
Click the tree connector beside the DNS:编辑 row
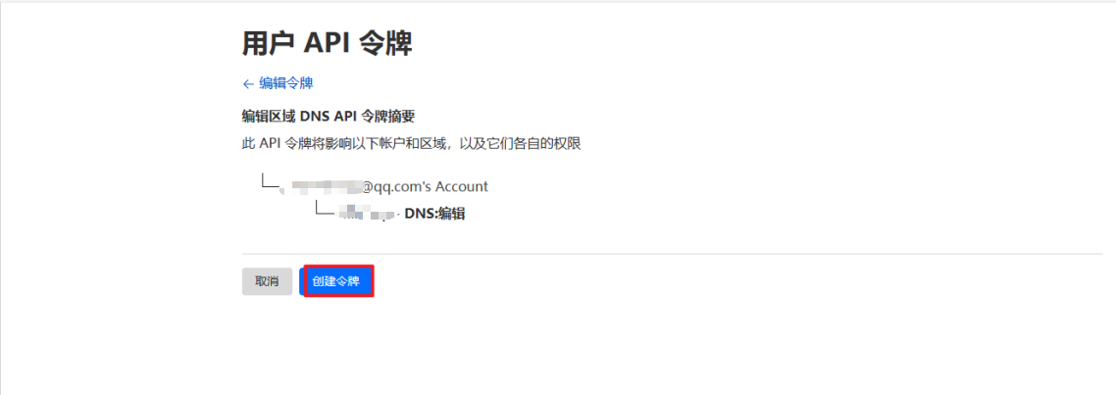tap(325, 208)
